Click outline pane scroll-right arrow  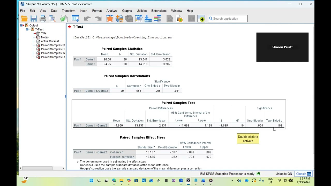click(63, 168)
